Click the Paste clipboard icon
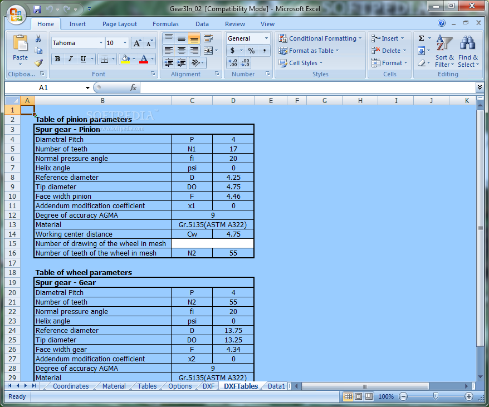Image resolution: width=489 pixels, height=407 pixels. [20, 43]
